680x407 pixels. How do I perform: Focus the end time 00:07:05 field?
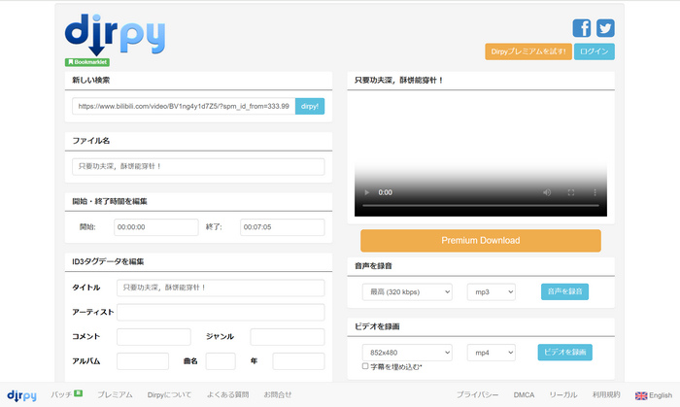283,227
